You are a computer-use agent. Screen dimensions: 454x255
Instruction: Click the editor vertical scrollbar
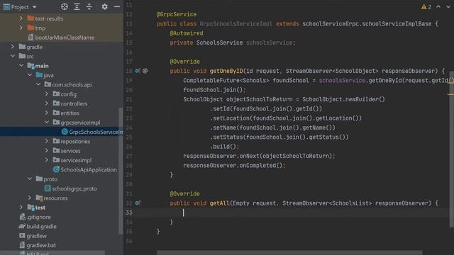click(452, 149)
